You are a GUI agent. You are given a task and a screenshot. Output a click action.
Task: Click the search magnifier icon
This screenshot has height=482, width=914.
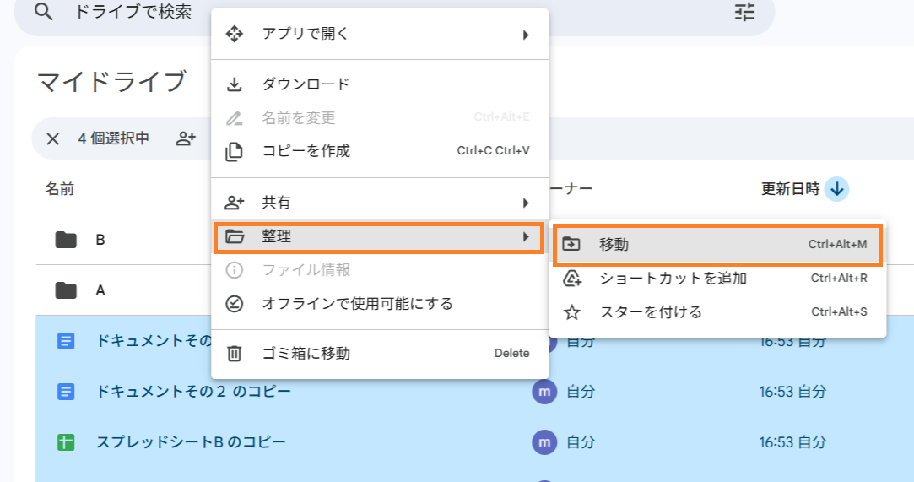[44, 12]
